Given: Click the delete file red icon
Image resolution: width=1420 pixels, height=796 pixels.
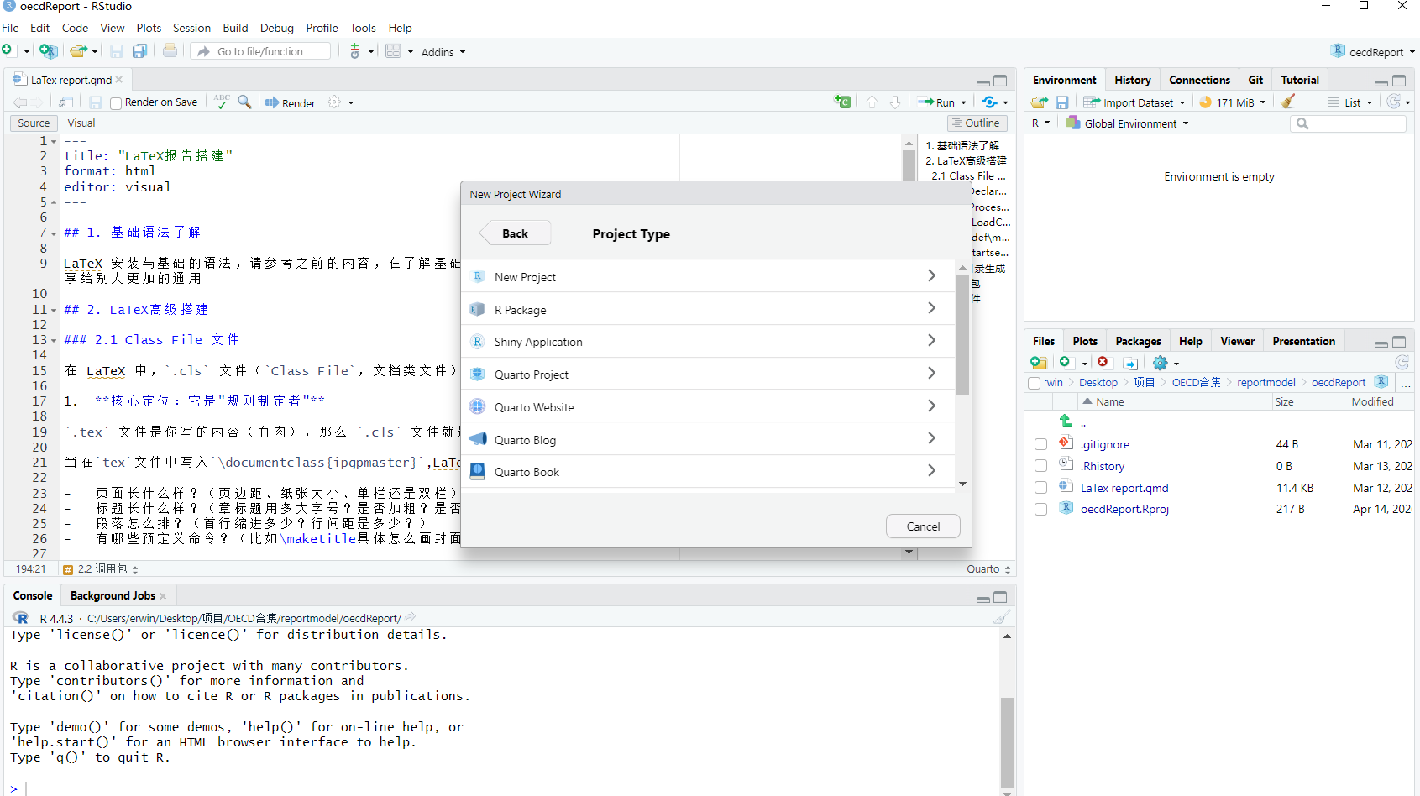Looking at the screenshot, I should (1103, 362).
